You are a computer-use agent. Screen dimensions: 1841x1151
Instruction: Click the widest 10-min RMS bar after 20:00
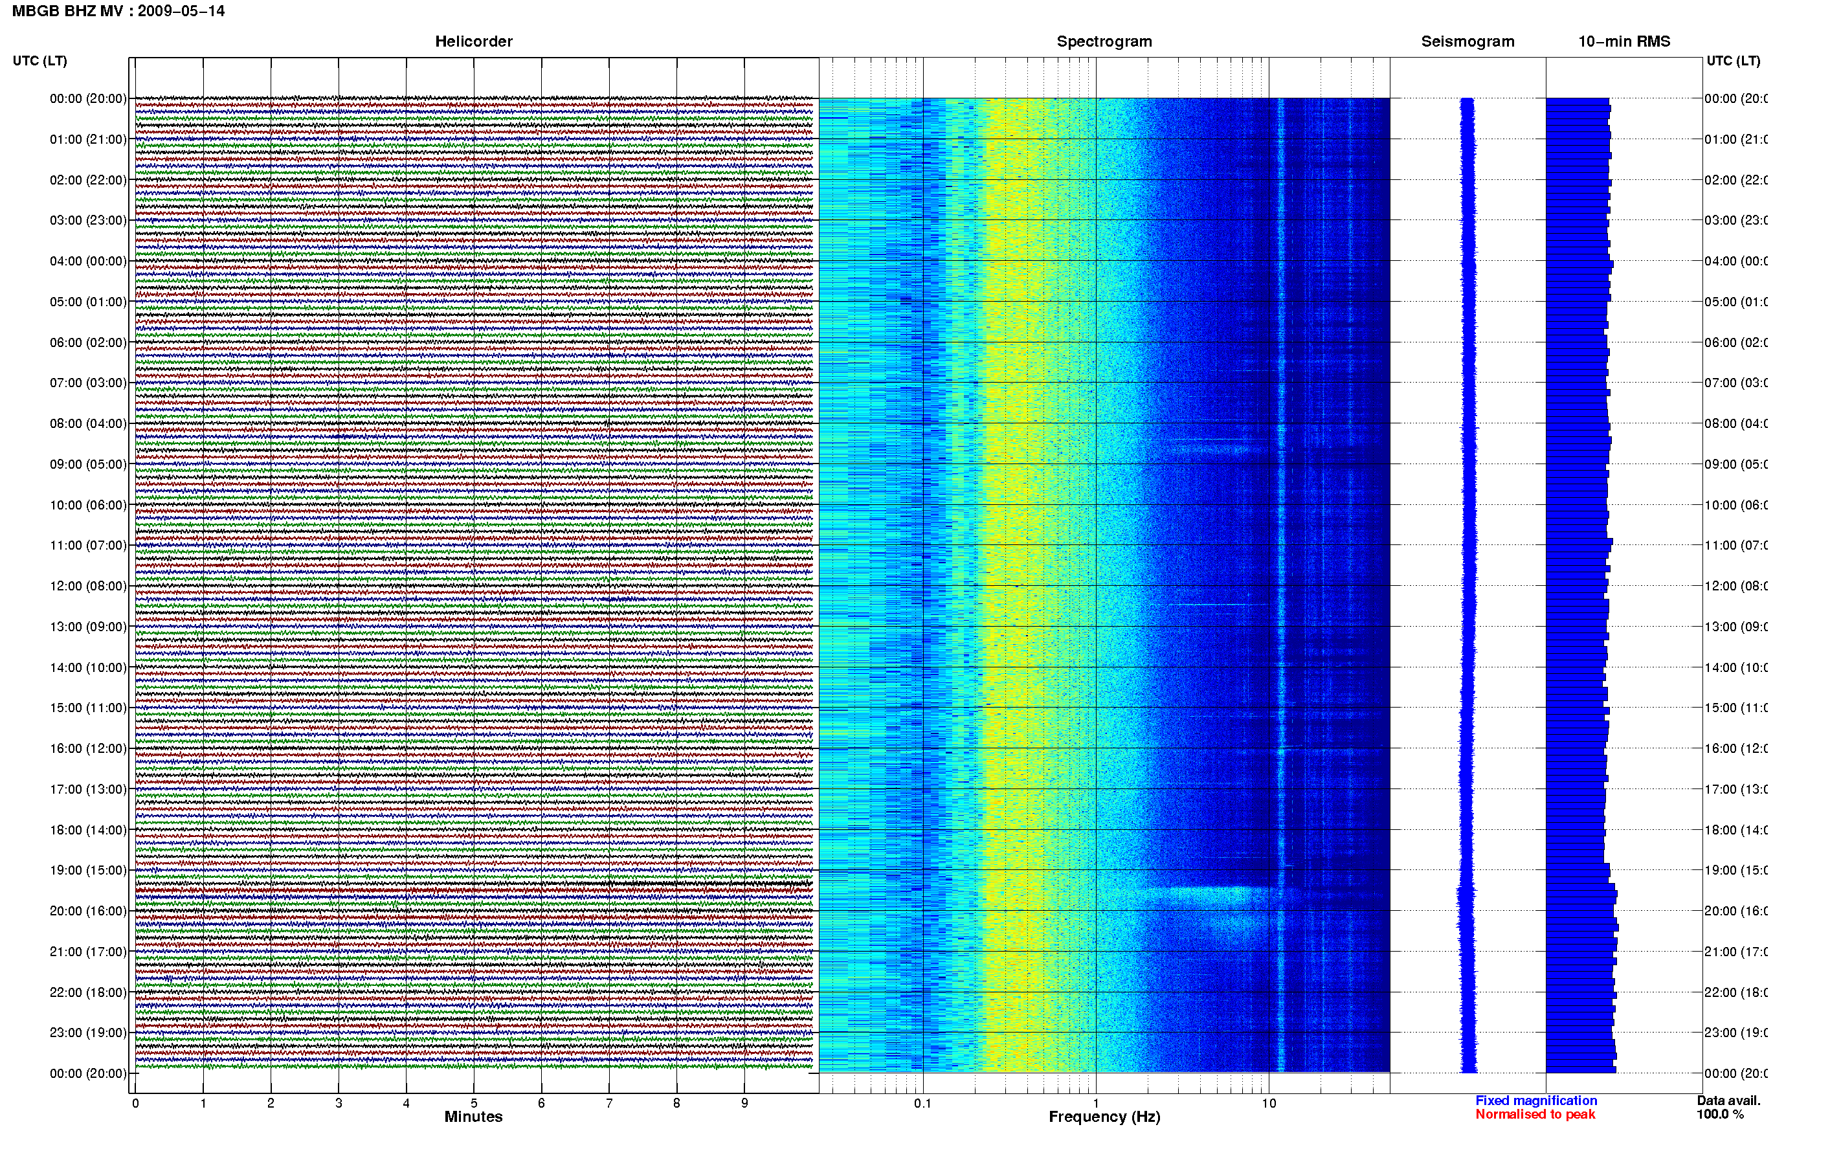1582,927
